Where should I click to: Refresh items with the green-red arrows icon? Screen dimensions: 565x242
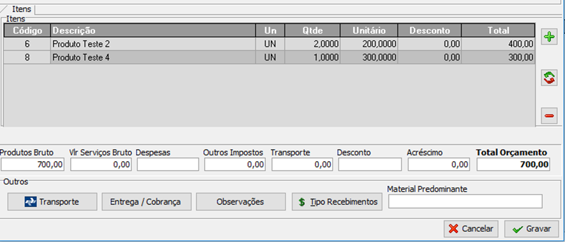point(549,78)
